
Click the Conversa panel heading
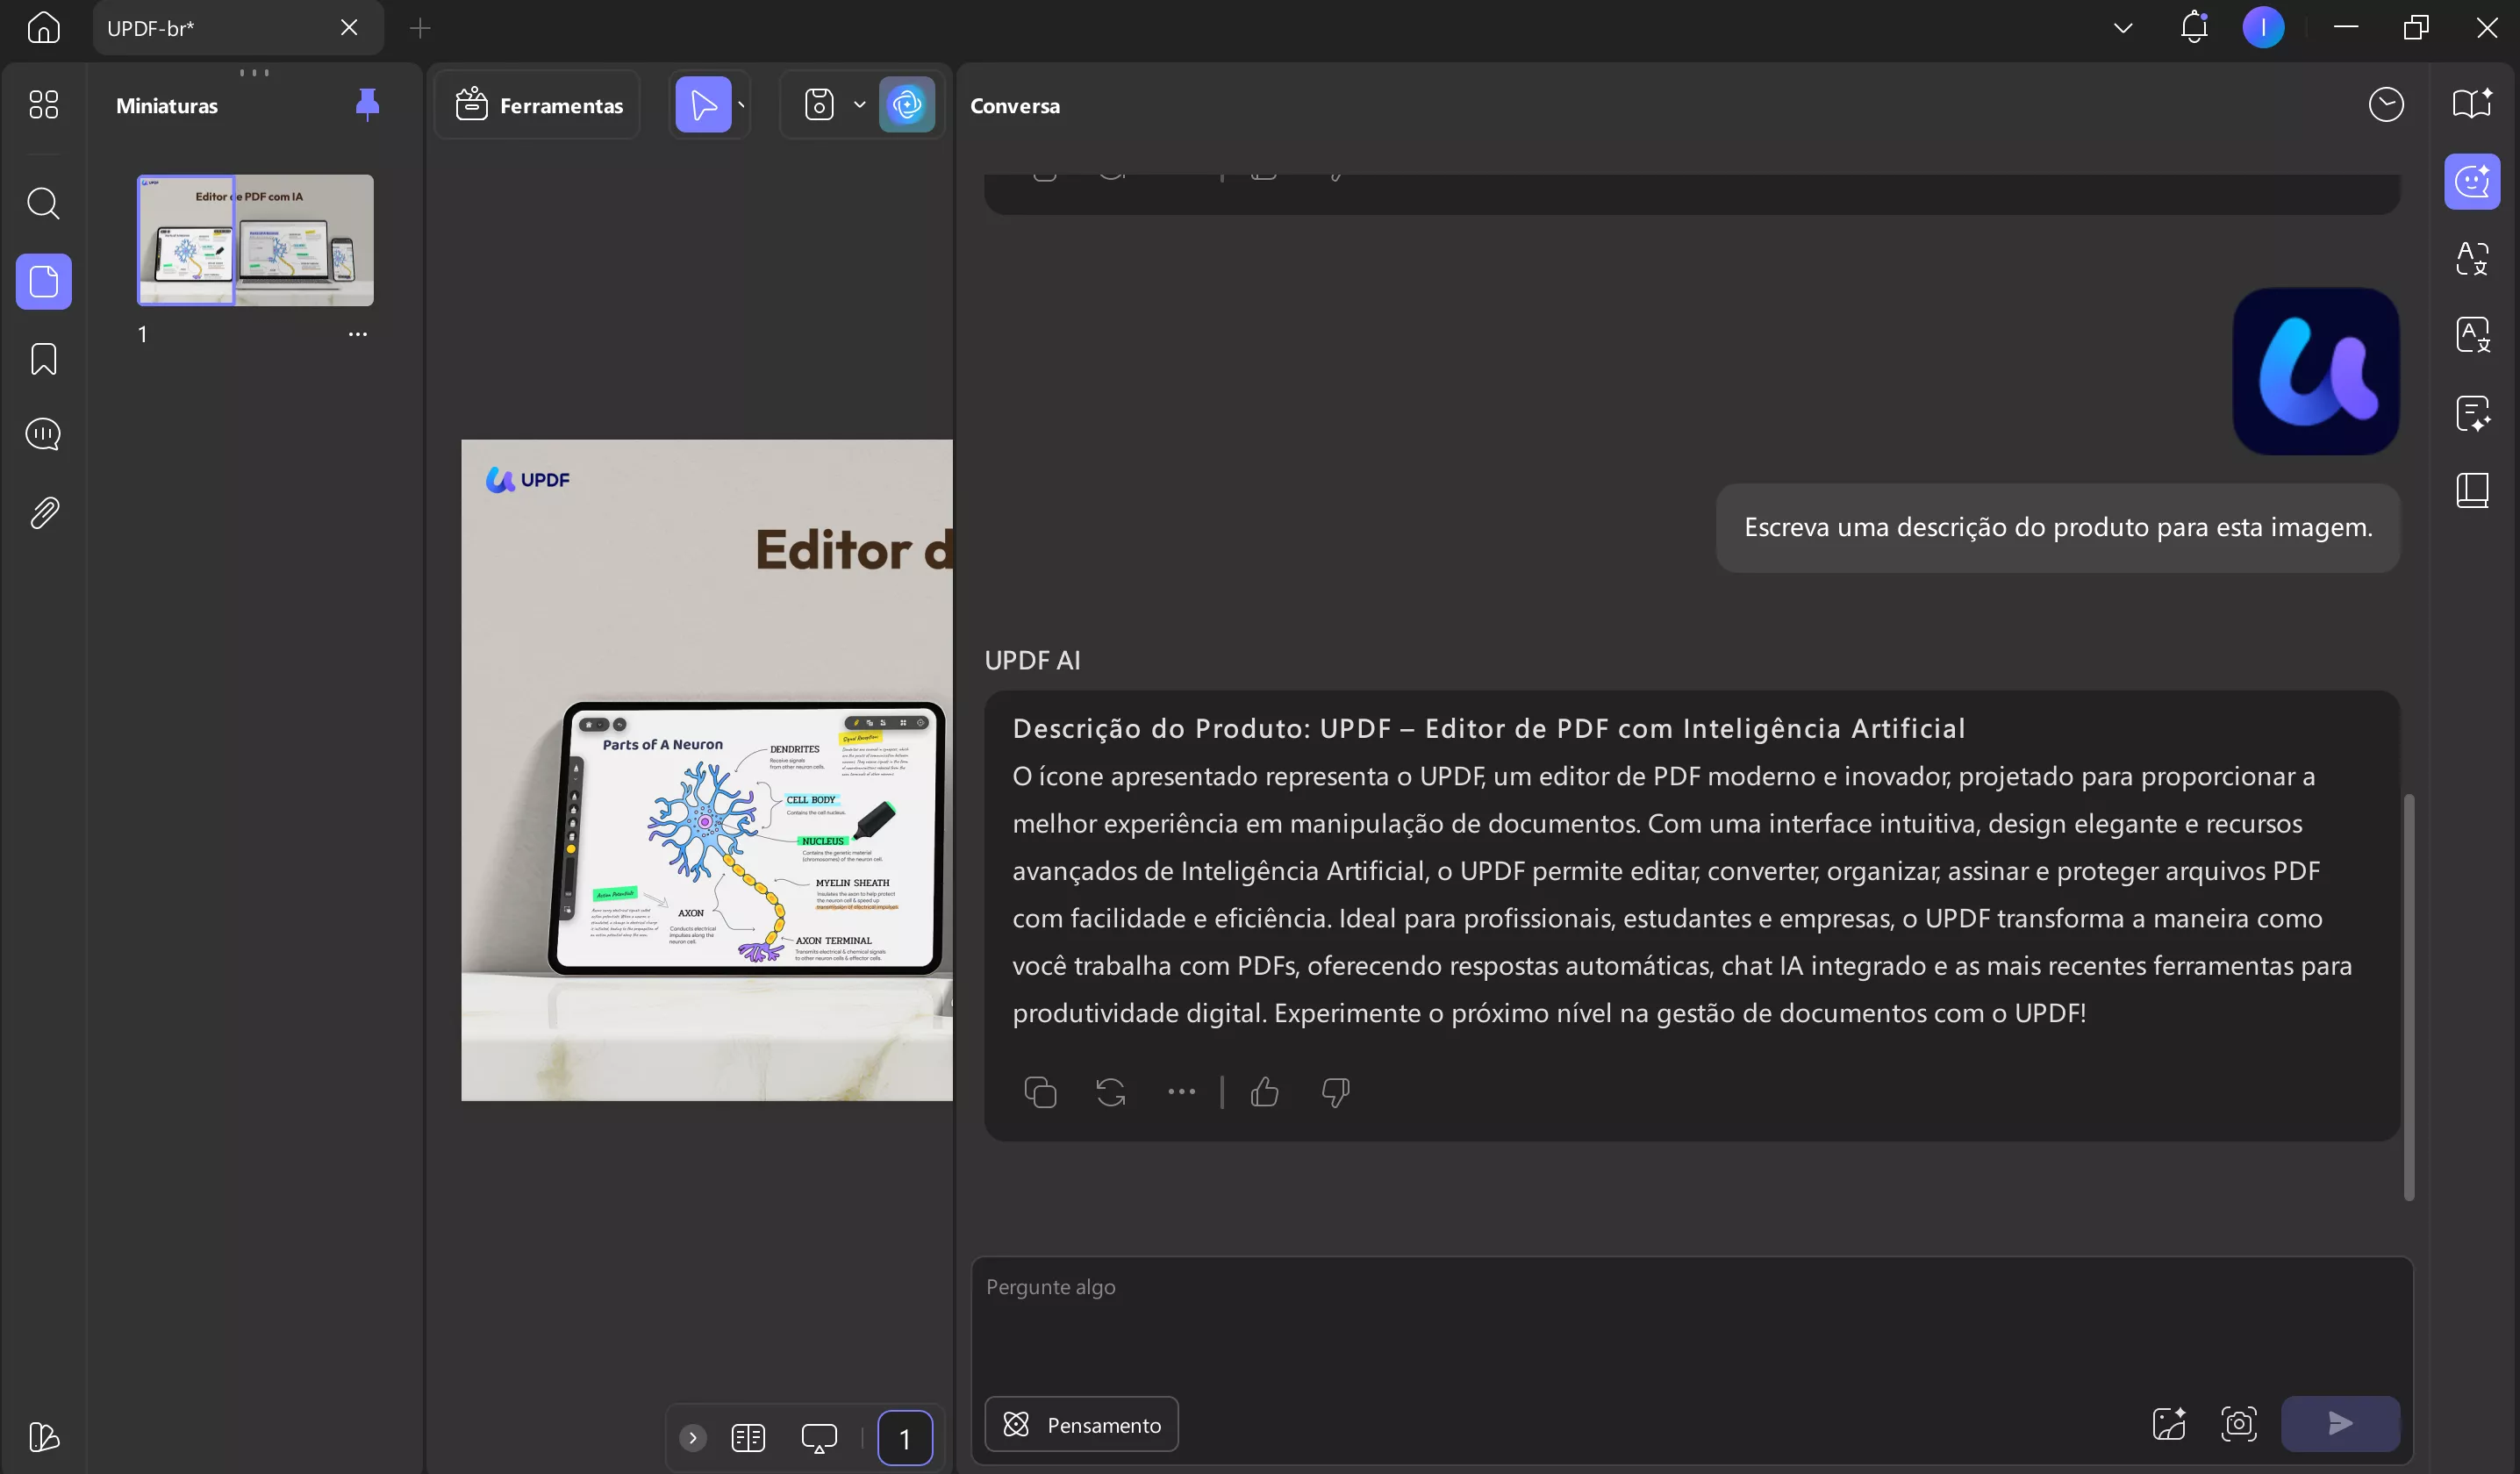1015,105
